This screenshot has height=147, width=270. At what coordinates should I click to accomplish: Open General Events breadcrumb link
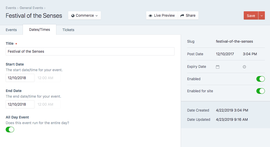click(31, 8)
